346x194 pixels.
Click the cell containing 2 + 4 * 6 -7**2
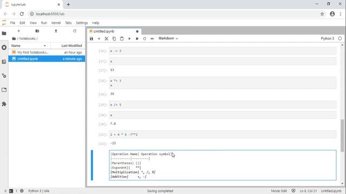[x=223, y=134]
